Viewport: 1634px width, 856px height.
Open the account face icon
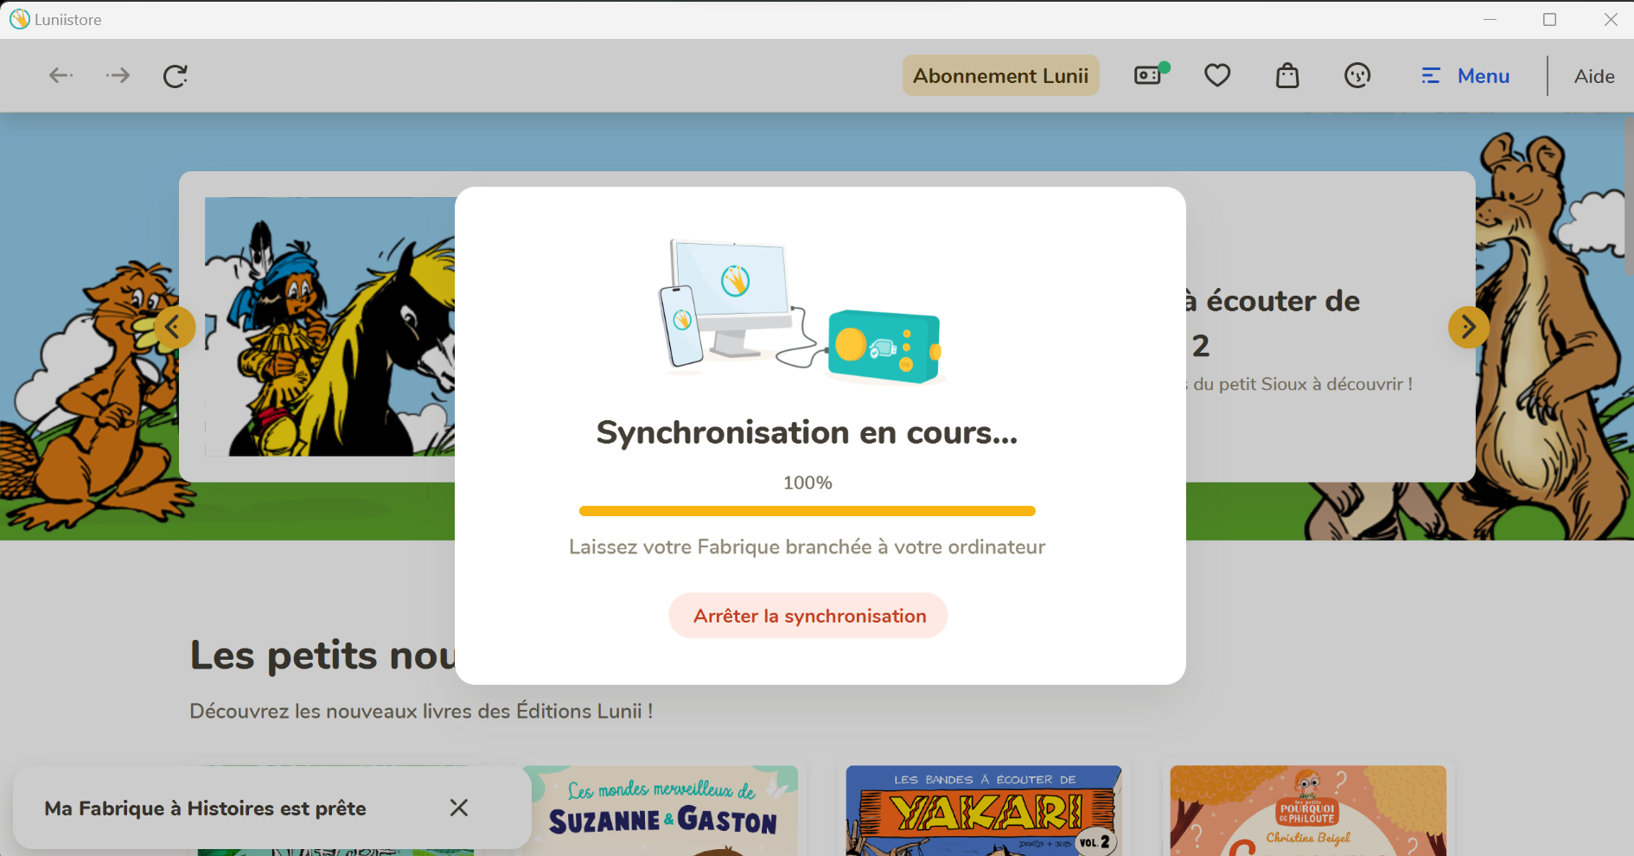click(1357, 76)
